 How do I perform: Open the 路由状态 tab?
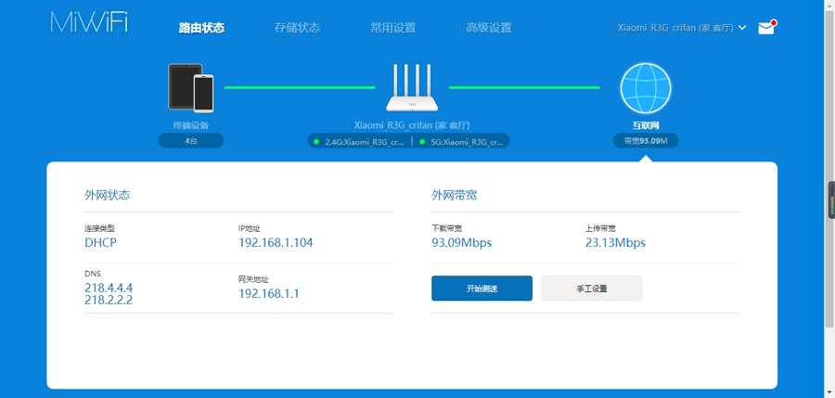coord(202,28)
